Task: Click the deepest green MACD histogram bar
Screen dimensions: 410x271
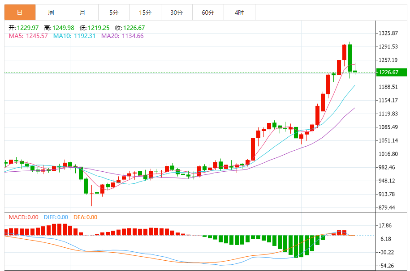Action: (x=296, y=246)
